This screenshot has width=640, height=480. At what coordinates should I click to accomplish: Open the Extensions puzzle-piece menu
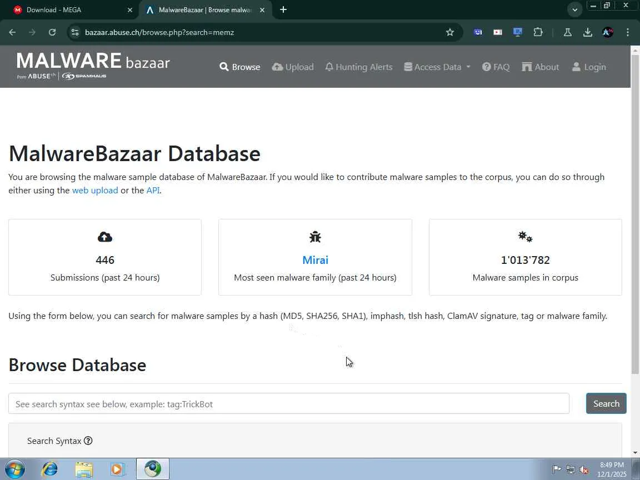pyautogui.click(x=538, y=32)
